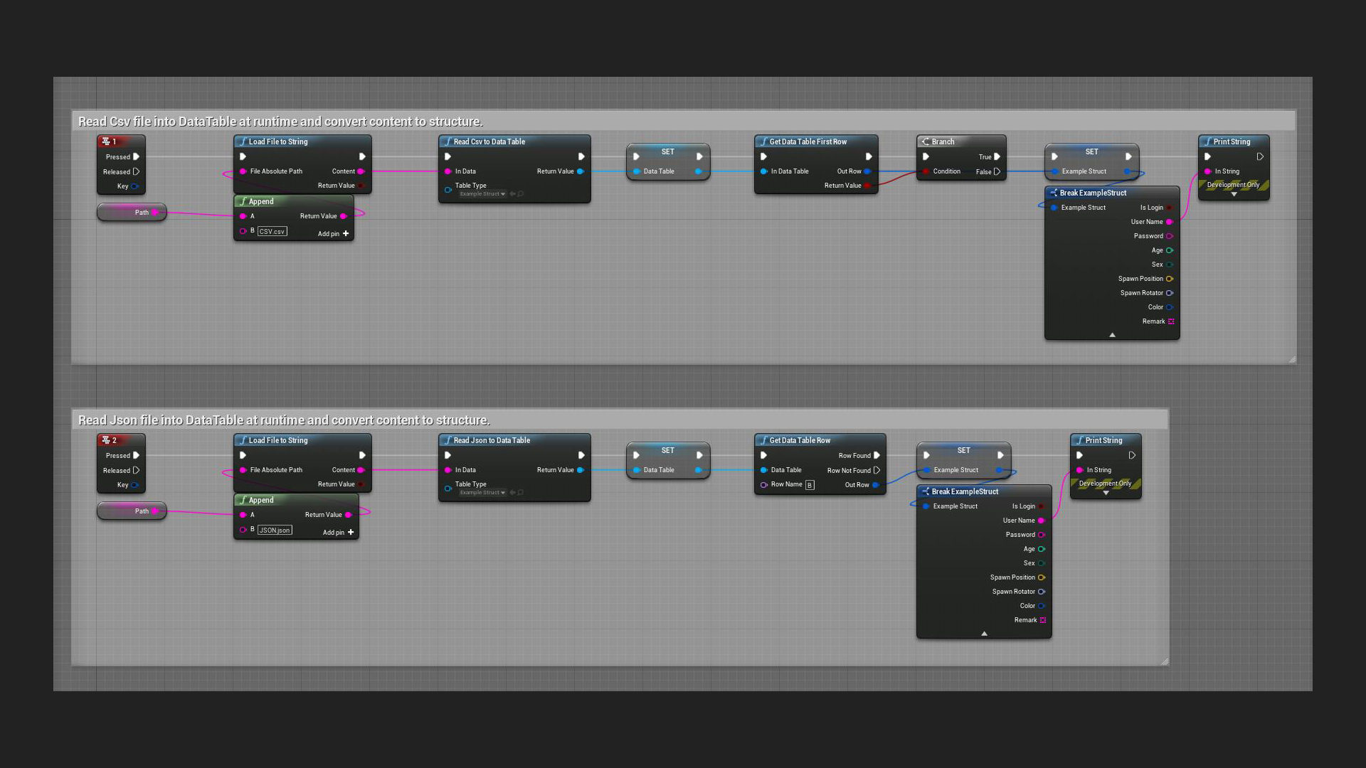Click the CSV.csv text field on Append pin B

[272, 232]
